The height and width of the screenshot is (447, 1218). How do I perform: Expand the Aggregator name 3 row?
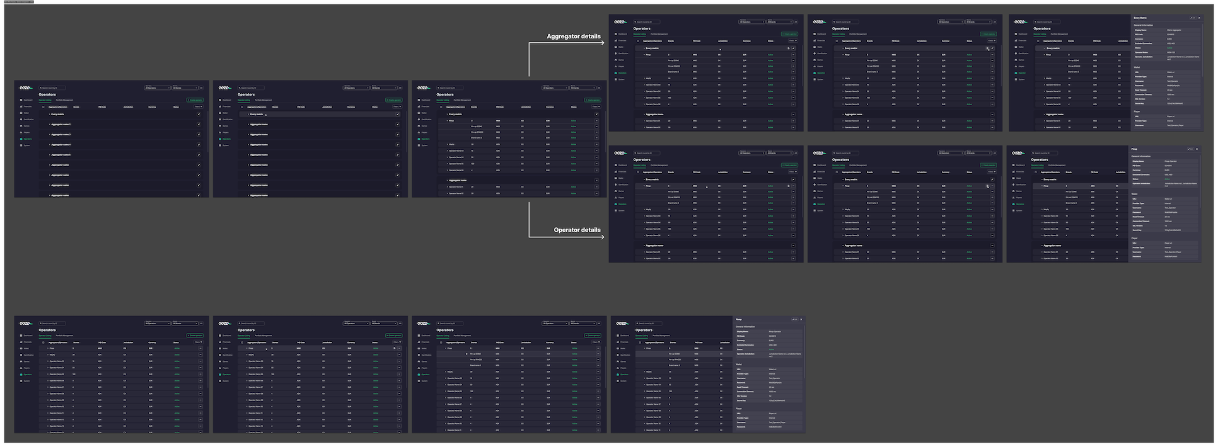[49, 135]
